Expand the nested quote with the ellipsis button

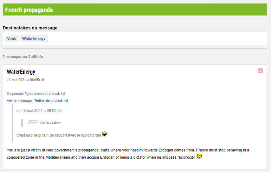33,122
